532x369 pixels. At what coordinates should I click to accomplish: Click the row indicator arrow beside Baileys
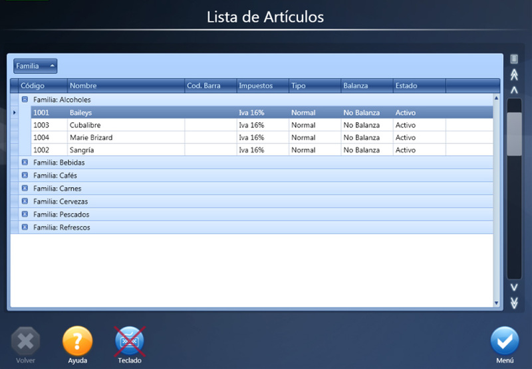[x=14, y=112]
